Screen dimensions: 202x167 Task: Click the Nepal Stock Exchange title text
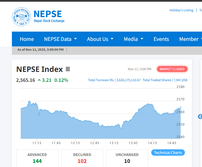(x=49, y=21)
